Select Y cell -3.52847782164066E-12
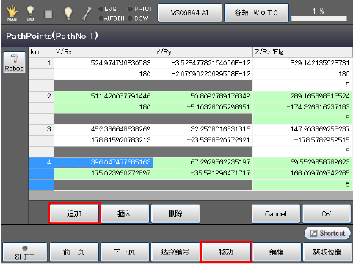353x264 pixels. 203,63
